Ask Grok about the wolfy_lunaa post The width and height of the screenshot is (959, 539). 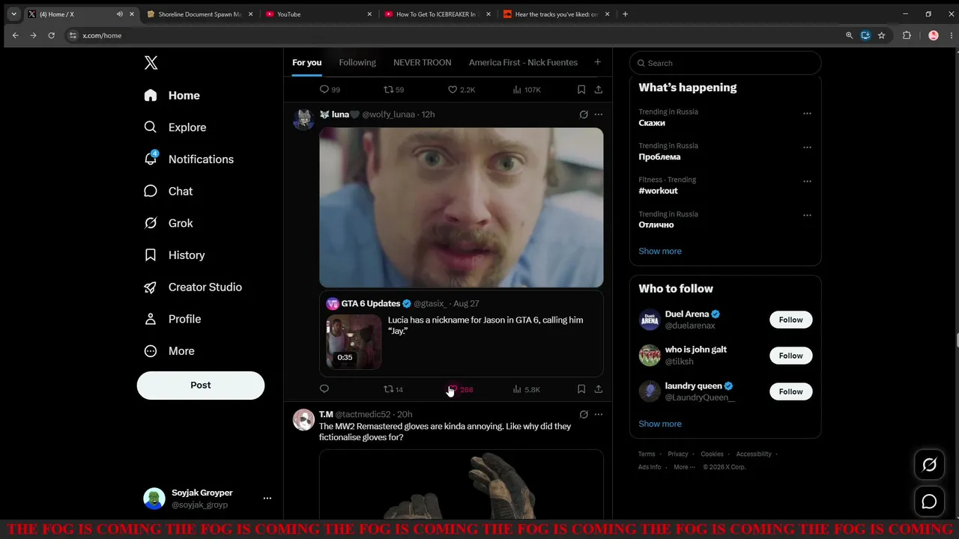pos(584,115)
